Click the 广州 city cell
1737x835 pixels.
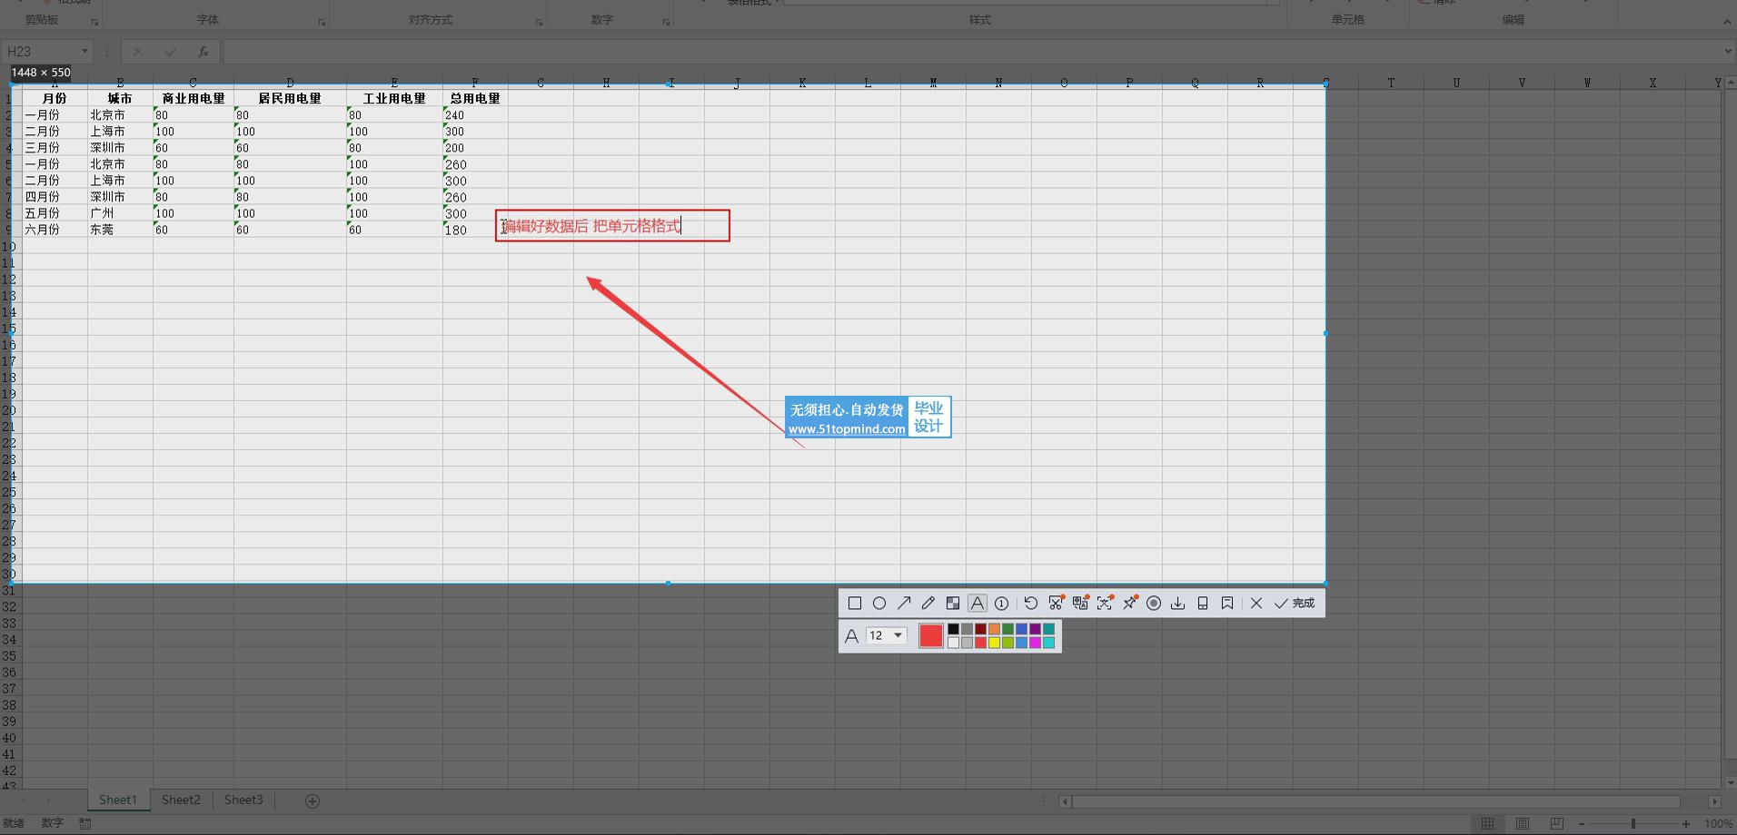click(120, 213)
